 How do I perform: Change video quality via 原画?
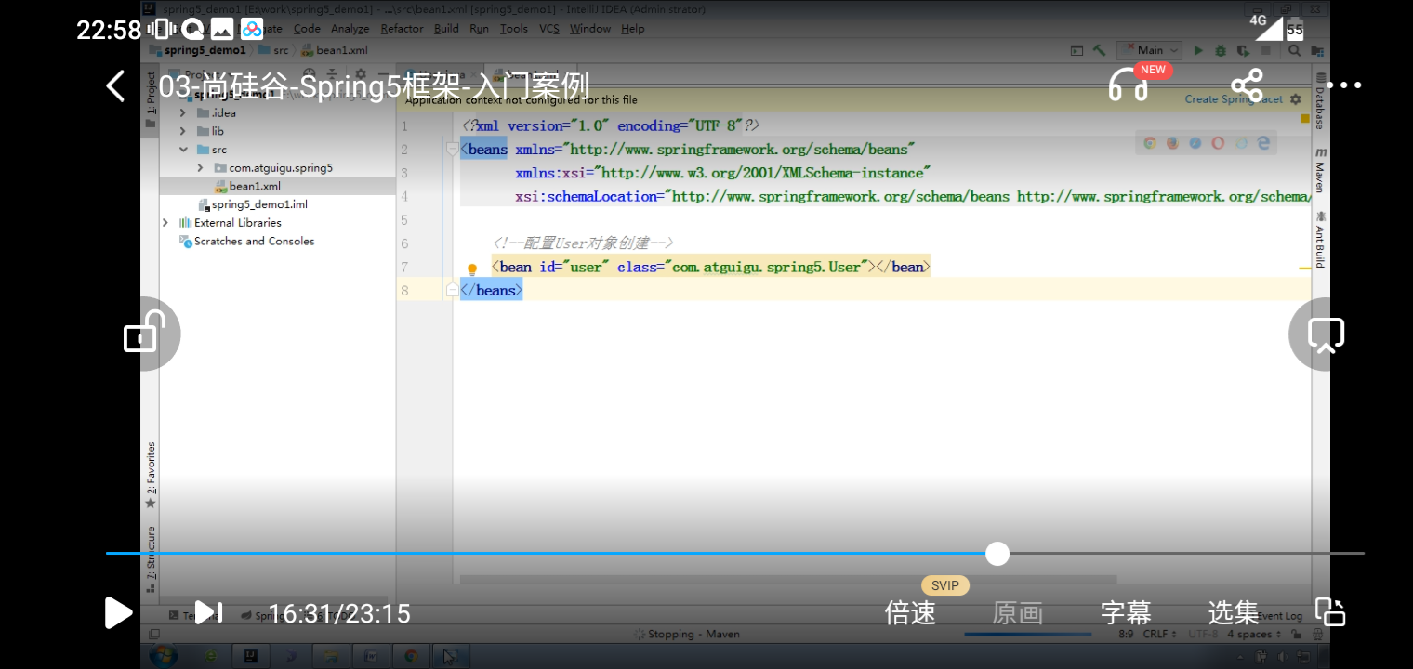(1018, 613)
